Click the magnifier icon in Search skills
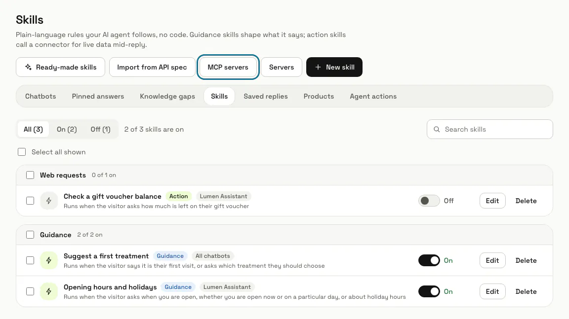This screenshot has width=569, height=319. coord(437,129)
